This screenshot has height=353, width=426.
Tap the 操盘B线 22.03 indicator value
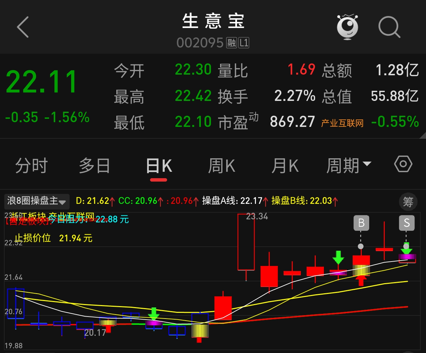(x=305, y=201)
